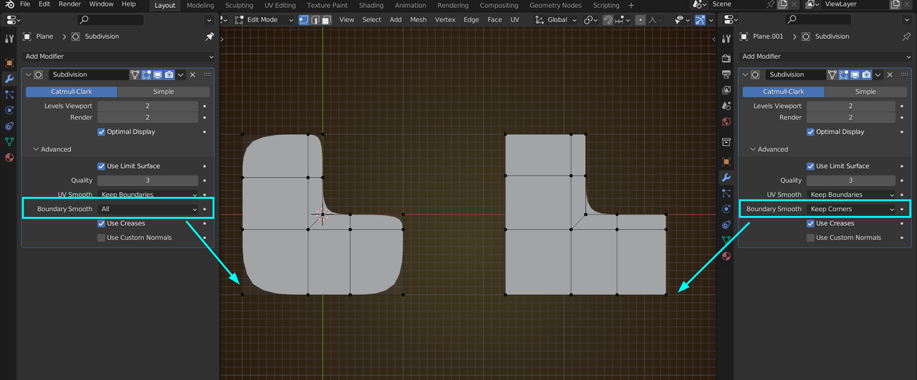Open the World properties tab in right panel
The width and height of the screenshot is (917, 380).
(x=726, y=122)
